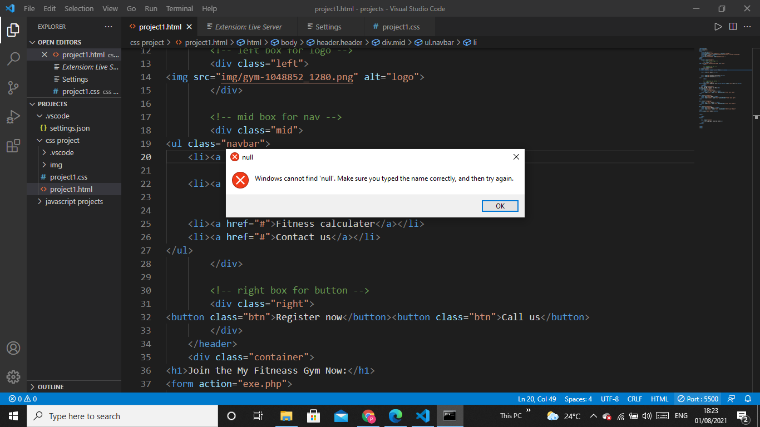Open the Source Control view
The image size is (760, 427).
(x=13, y=88)
